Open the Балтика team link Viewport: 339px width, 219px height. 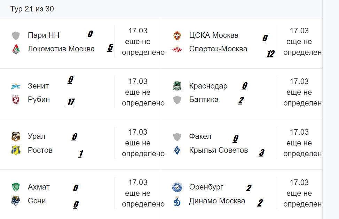click(x=204, y=100)
